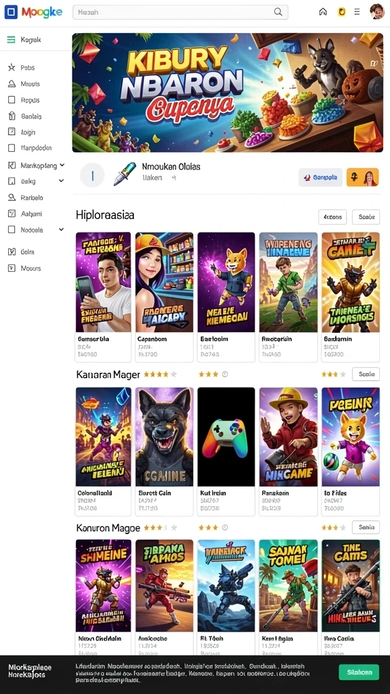The width and height of the screenshot is (390, 694).
Task: Open the yellow badge icon in the header
Action: (341, 12)
